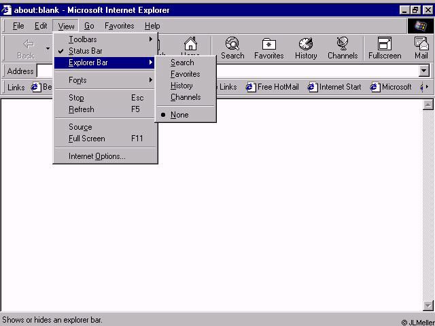Click the Links bar scroll-right arrow

tap(428, 87)
